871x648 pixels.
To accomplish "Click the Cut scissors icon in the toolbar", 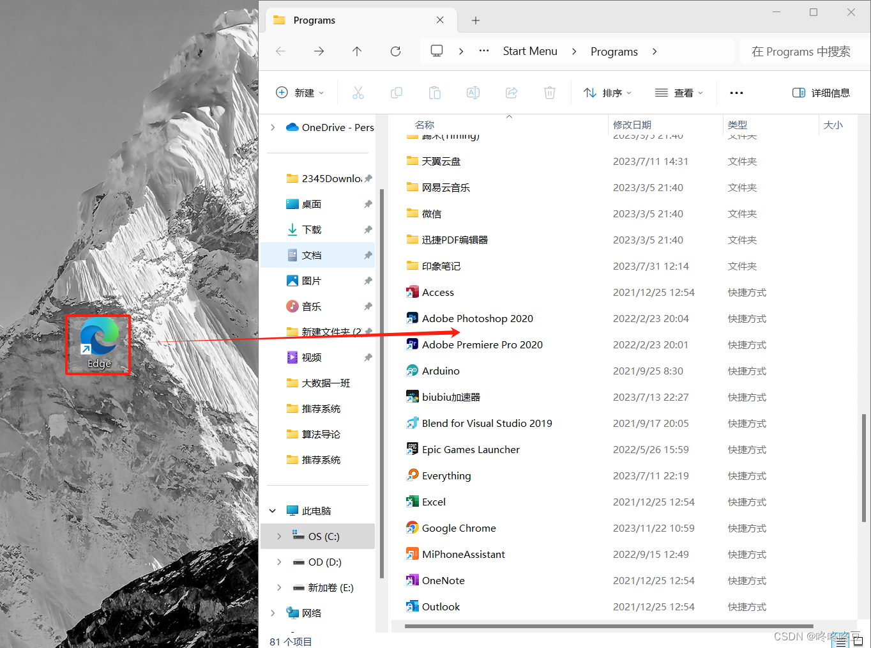I will click(358, 93).
